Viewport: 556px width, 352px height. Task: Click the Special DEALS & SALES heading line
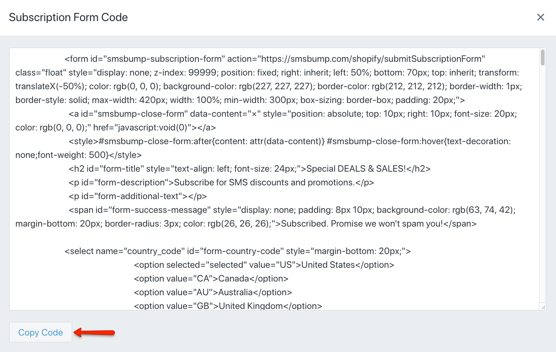[x=250, y=168]
